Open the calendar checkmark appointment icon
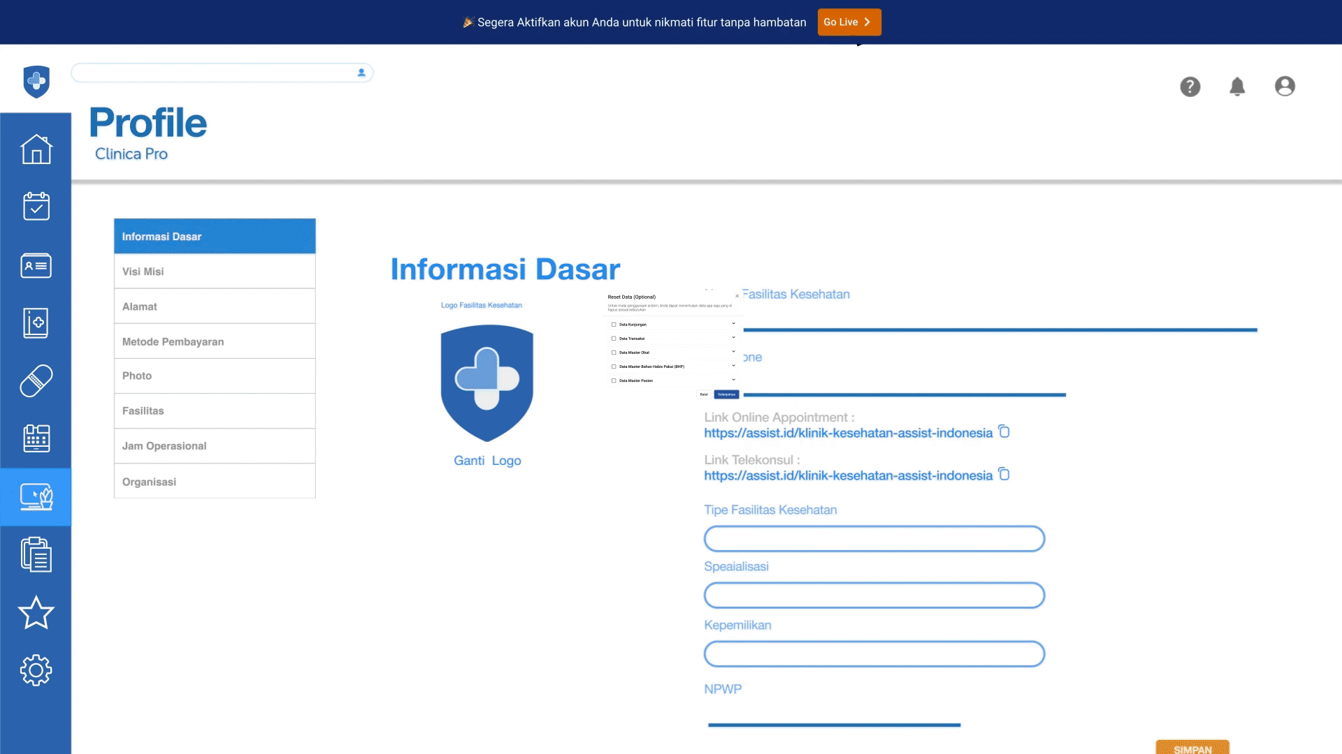Screen dimensions: 1342x754 pos(36,207)
